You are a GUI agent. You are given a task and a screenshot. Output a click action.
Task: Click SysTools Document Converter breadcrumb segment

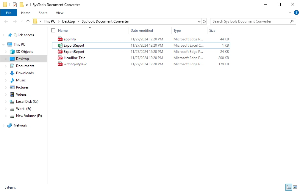105,21
